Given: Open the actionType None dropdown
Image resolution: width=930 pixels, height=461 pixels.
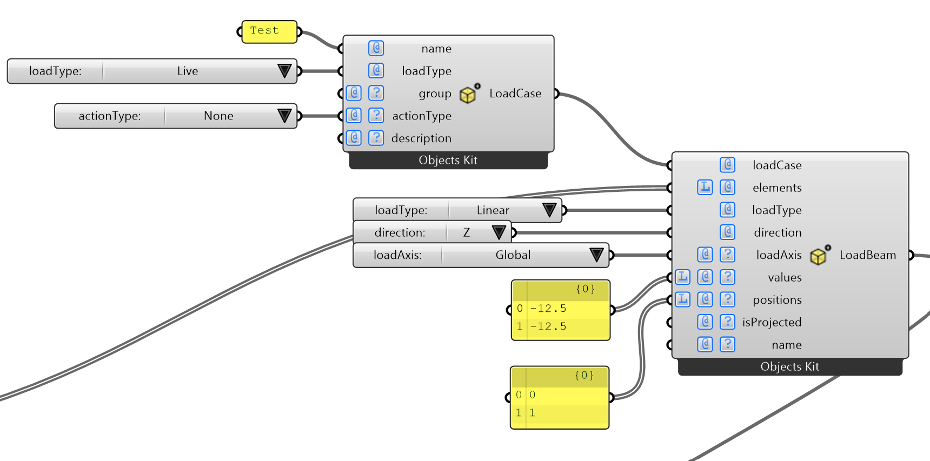Looking at the screenshot, I should tap(284, 116).
